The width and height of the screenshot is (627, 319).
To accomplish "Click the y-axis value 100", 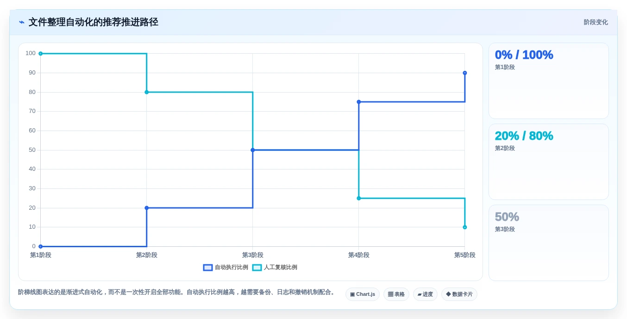I will (x=31, y=53).
